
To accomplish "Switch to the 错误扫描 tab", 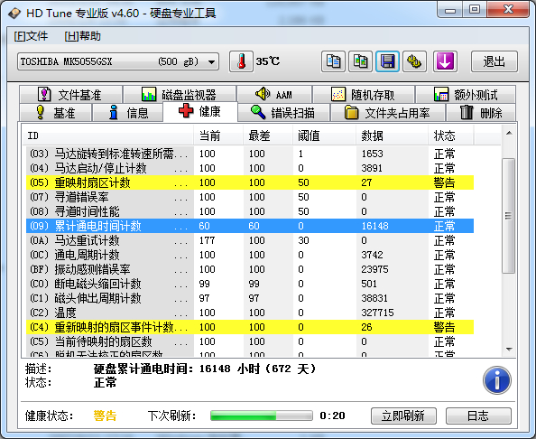I will coord(283,113).
